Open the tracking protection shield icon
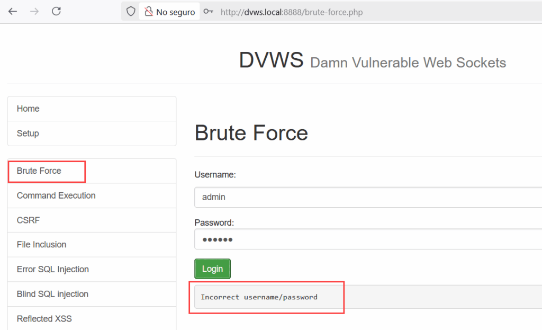The width and height of the screenshot is (542, 330). click(x=131, y=12)
